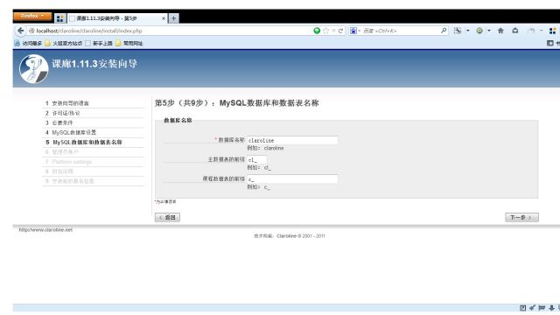Click the site identity globe icon
The image size is (560, 315).
point(31,31)
